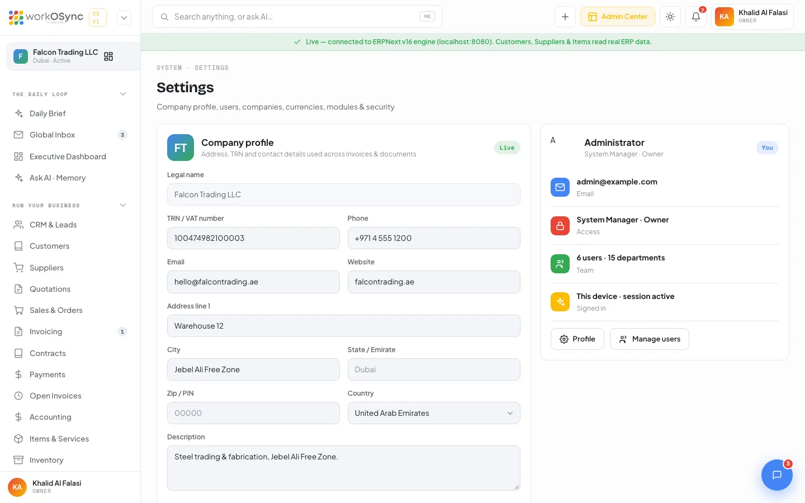View Open Invoices
Viewport: 805px width, 503px height.
click(70, 396)
